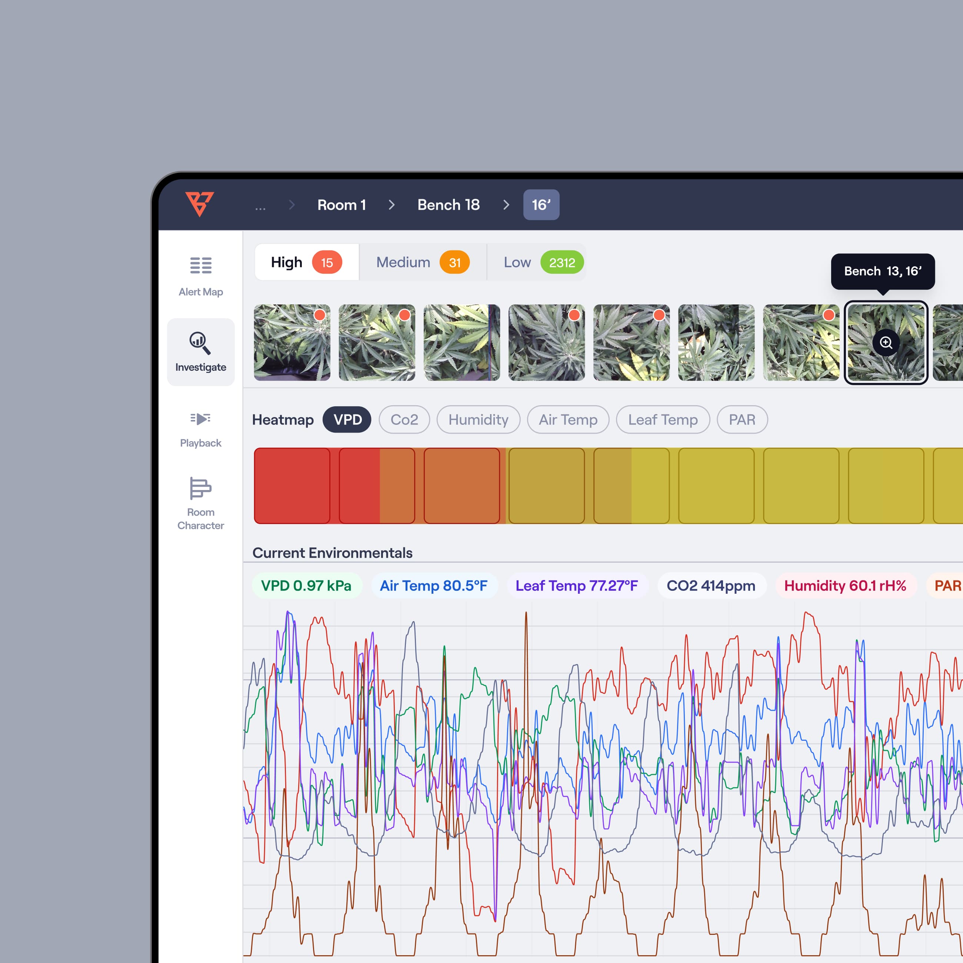Click the third orange heatmap cell
963x963 pixels.
click(461, 486)
